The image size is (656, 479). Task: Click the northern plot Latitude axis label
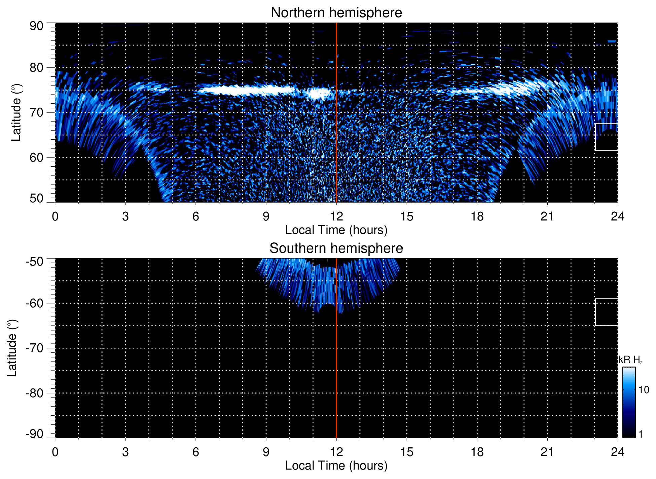(x=16, y=112)
